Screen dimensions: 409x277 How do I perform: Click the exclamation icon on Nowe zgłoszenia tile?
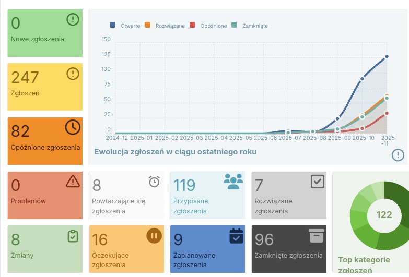[x=73, y=20]
